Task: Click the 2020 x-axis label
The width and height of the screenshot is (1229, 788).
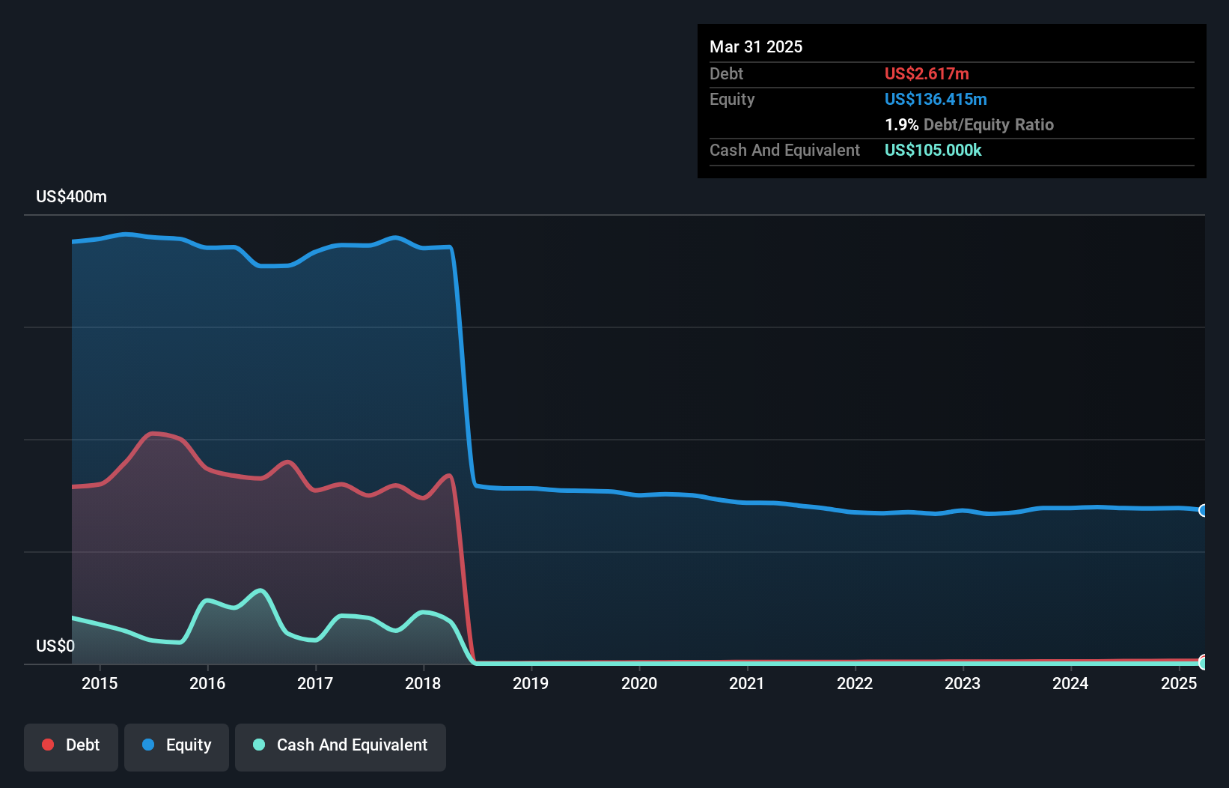Action: point(639,683)
